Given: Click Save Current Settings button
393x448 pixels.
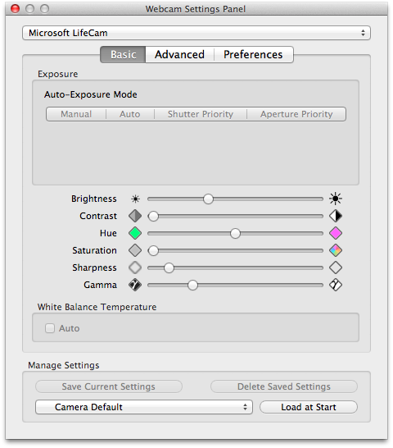Looking at the screenshot, I should click(109, 386).
